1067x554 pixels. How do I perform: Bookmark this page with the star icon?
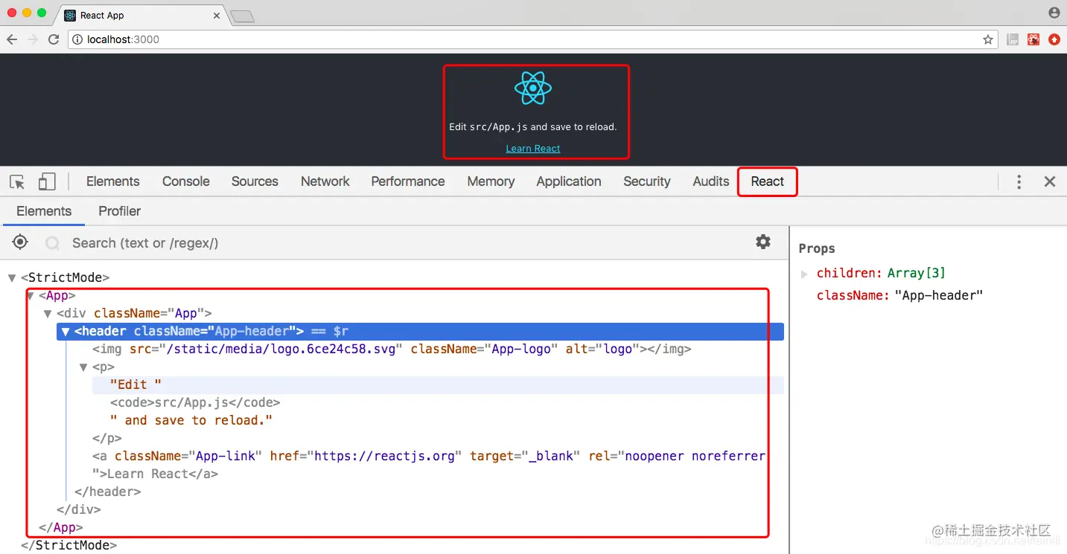point(988,39)
